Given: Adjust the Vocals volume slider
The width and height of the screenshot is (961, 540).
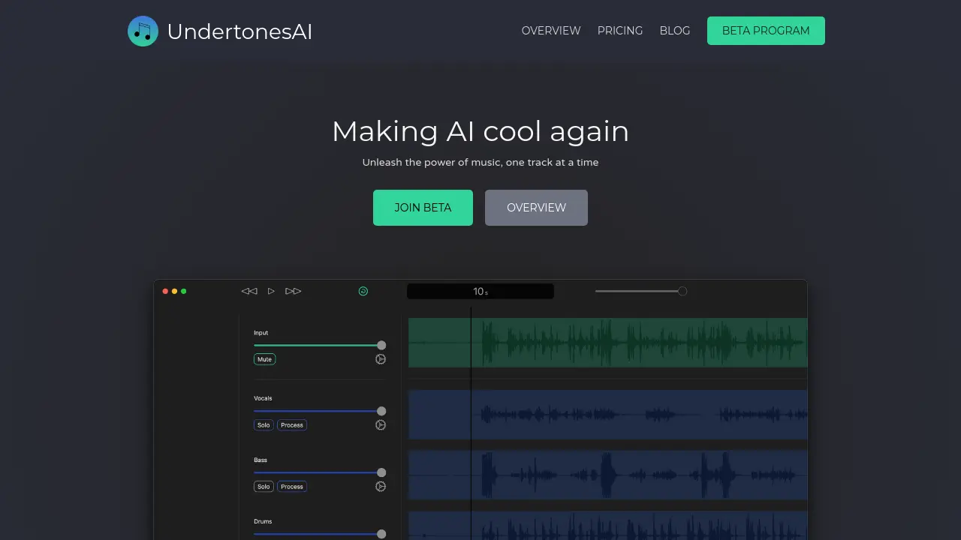Looking at the screenshot, I should click(320, 411).
